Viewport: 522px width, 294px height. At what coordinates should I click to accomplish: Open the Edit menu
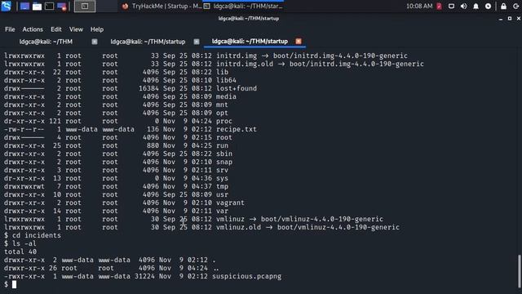[56, 29]
